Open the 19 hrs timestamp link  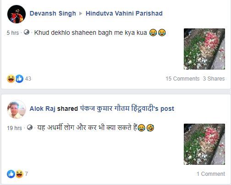pos(14,128)
